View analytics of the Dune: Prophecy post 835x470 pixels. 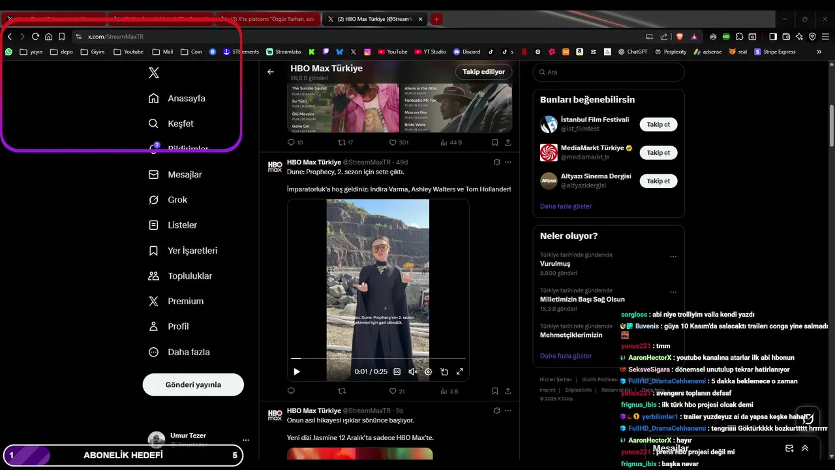point(449,391)
